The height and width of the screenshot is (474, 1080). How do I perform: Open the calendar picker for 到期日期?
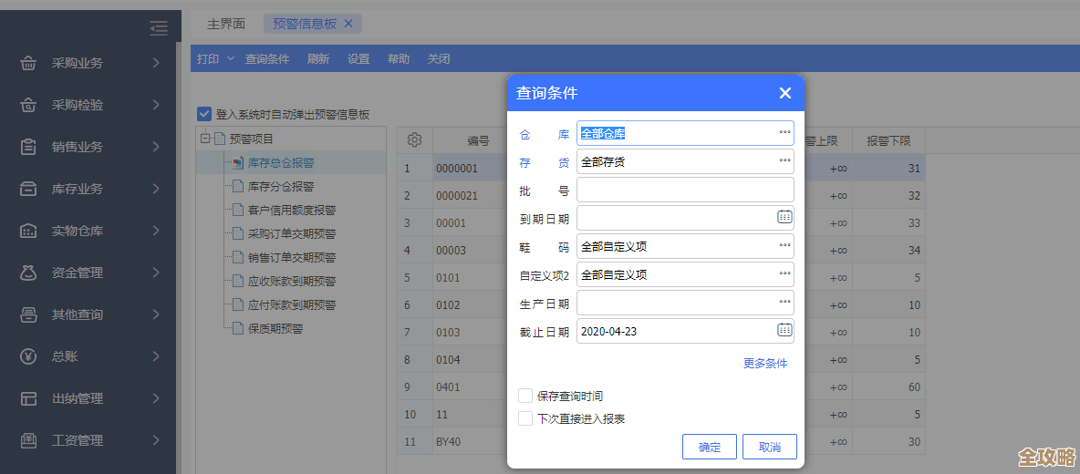pos(784,217)
